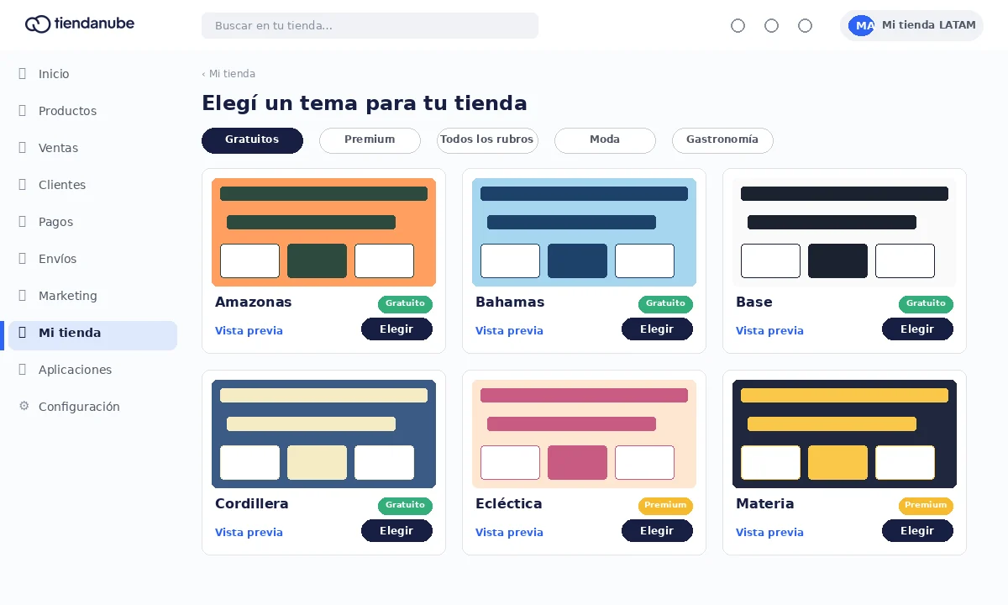Click Gratuito badge on Cordillera card
This screenshot has height=605, width=1008.
point(405,506)
